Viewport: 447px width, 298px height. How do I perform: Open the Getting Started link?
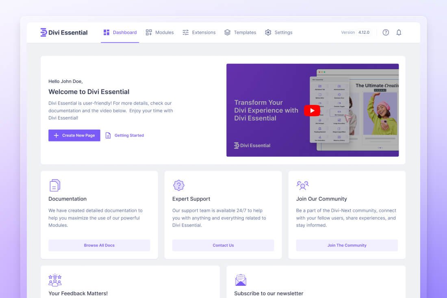click(x=124, y=135)
